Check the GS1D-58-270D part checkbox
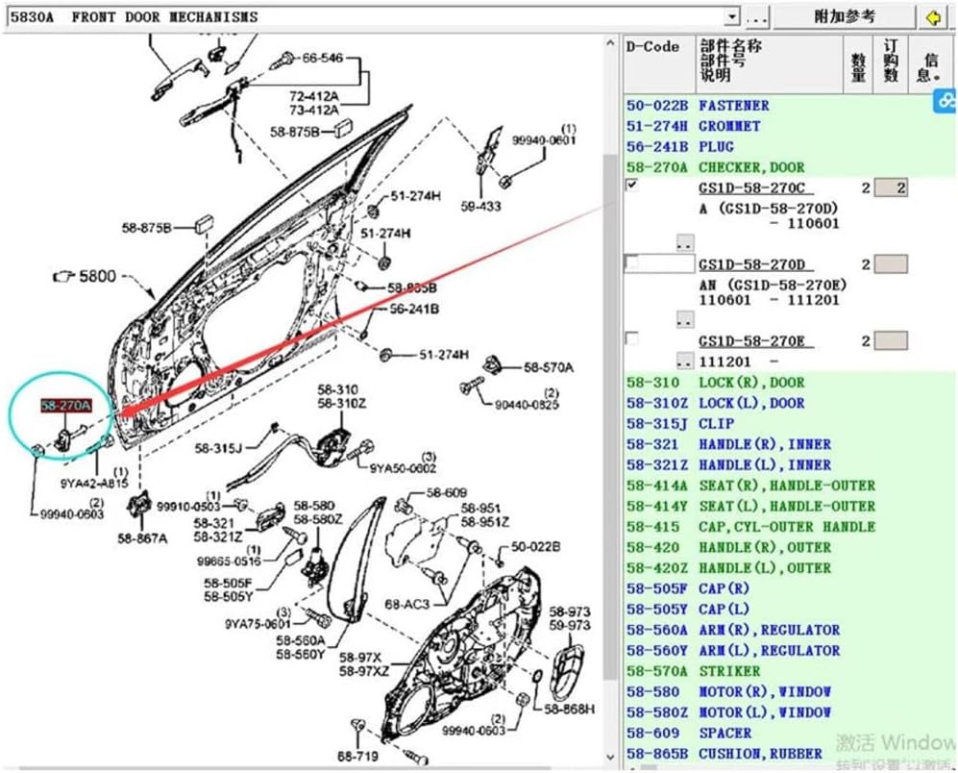The height and width of the screenshot is (773, 958). coord(632,262)
